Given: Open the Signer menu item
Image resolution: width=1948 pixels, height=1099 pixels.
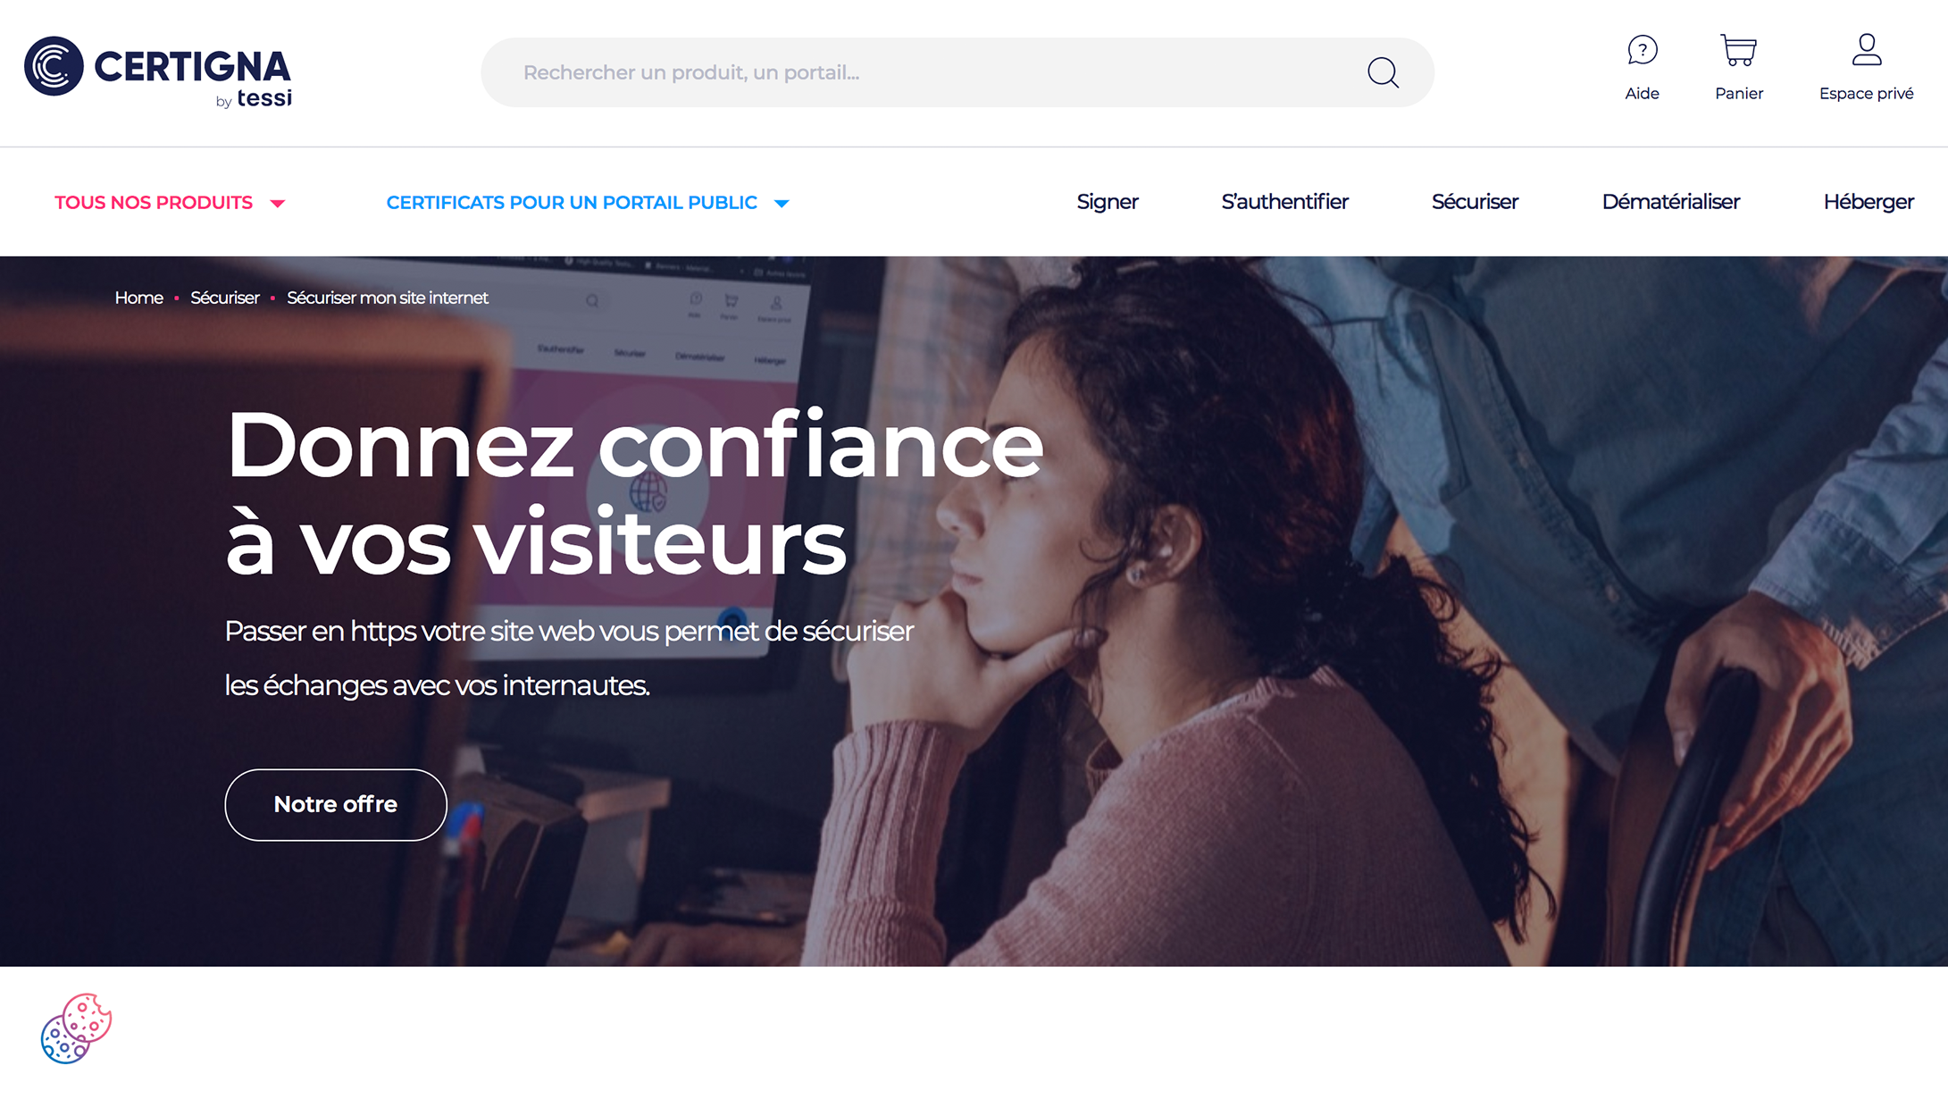Looking at the screenshot, I should [1107, 202].
